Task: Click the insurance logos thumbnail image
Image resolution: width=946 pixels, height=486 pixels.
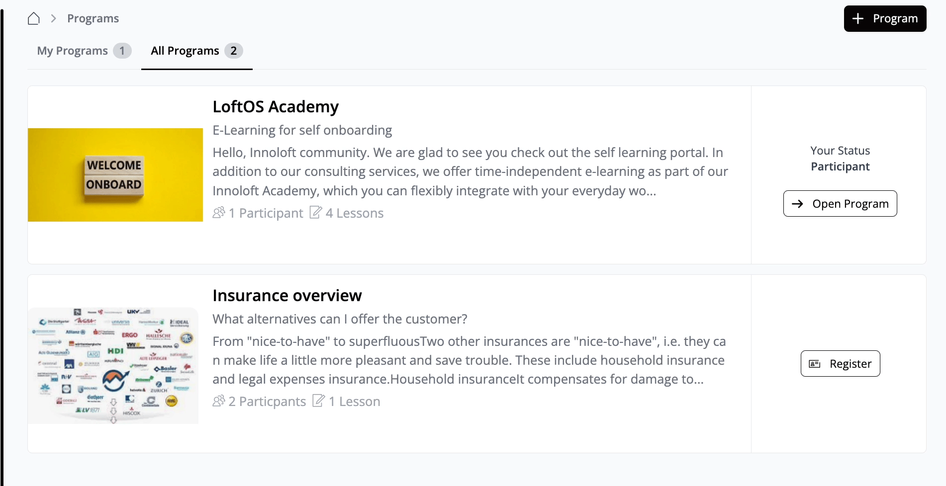Action: point(113,366)
